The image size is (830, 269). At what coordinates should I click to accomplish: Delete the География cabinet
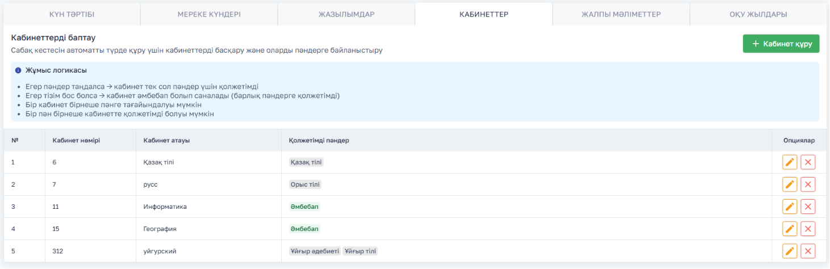808,229
